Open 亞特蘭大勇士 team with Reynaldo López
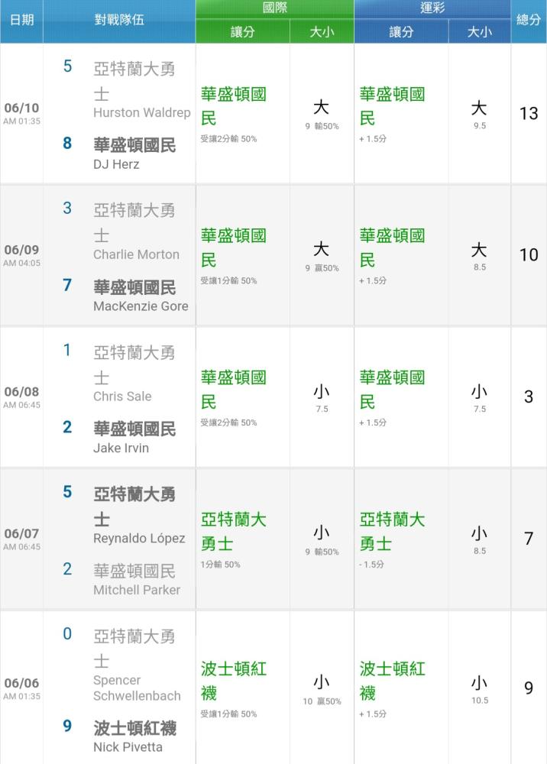 (134, 507)
